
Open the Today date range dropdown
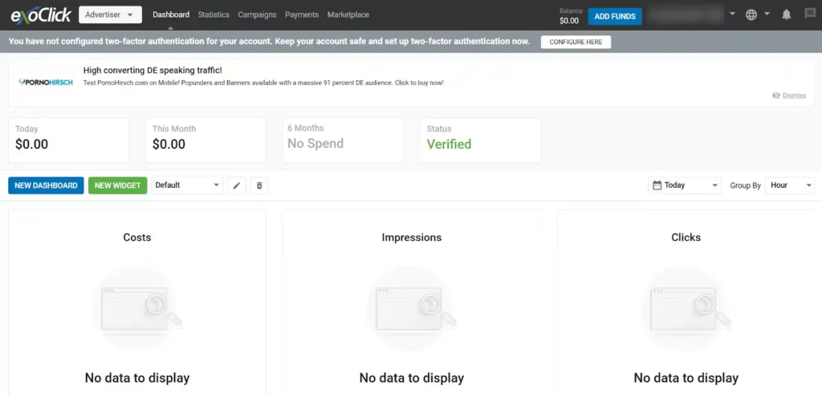(x=685, y=185)
